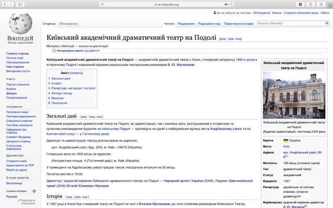
Task: Switch to Сторінка tab
Action: 49,24
